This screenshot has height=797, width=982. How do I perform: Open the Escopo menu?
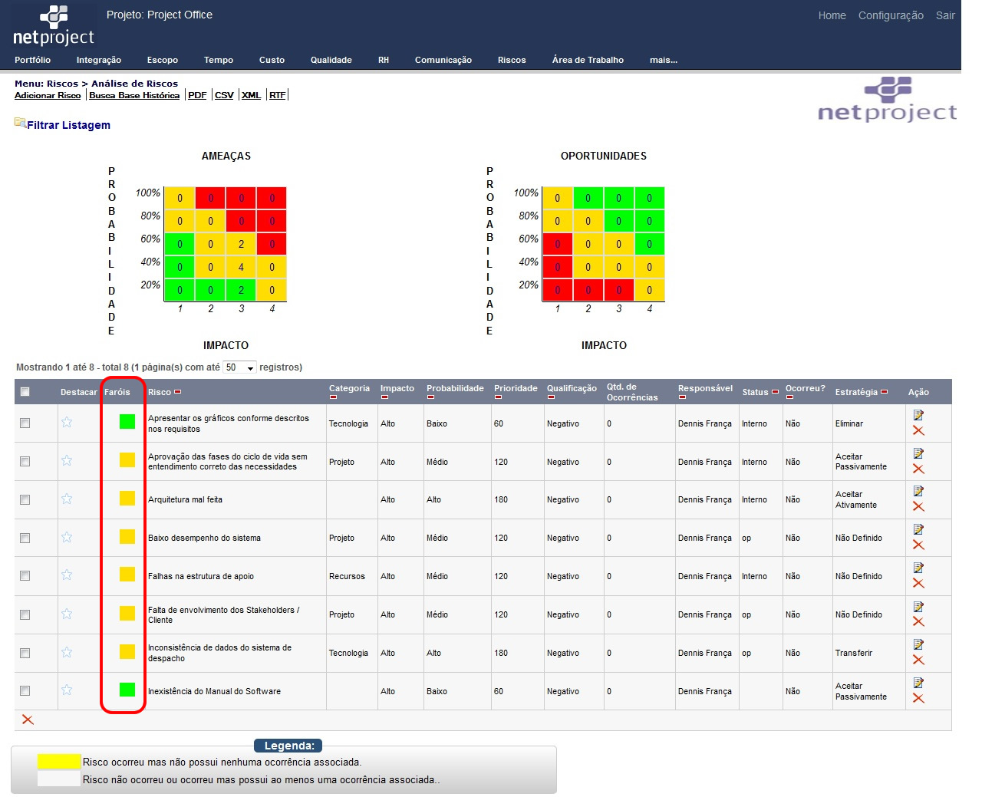pos(163,60)
